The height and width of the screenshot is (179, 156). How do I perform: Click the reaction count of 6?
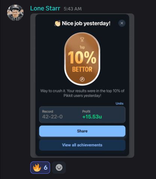(x=46, y=167)
